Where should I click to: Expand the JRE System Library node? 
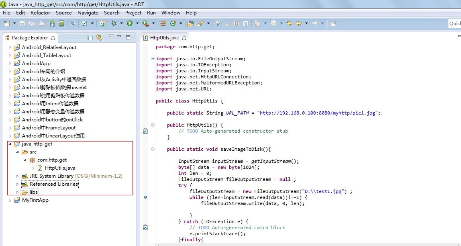click(17, 176)
